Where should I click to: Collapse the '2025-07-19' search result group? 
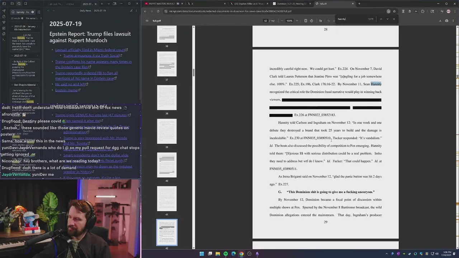pos(13,56)
